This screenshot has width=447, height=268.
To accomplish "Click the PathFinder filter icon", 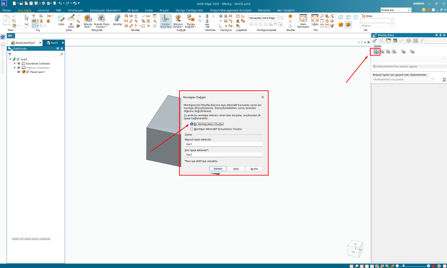I will (10, 54).
